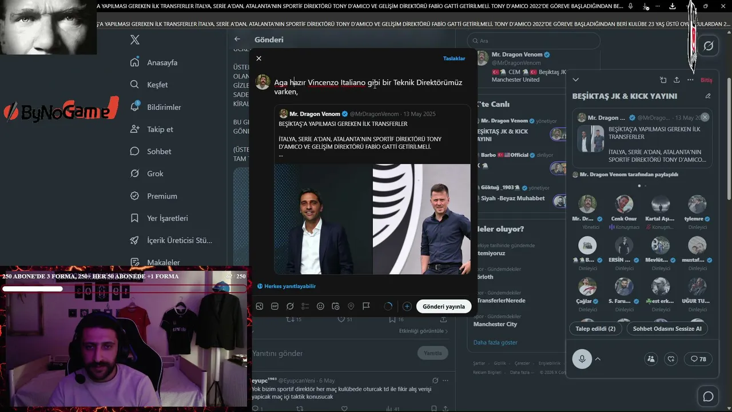Viewport: 732px width, 412px height.
Task: Open Etkinliği görüntüle link
Action: pos(423,331)
